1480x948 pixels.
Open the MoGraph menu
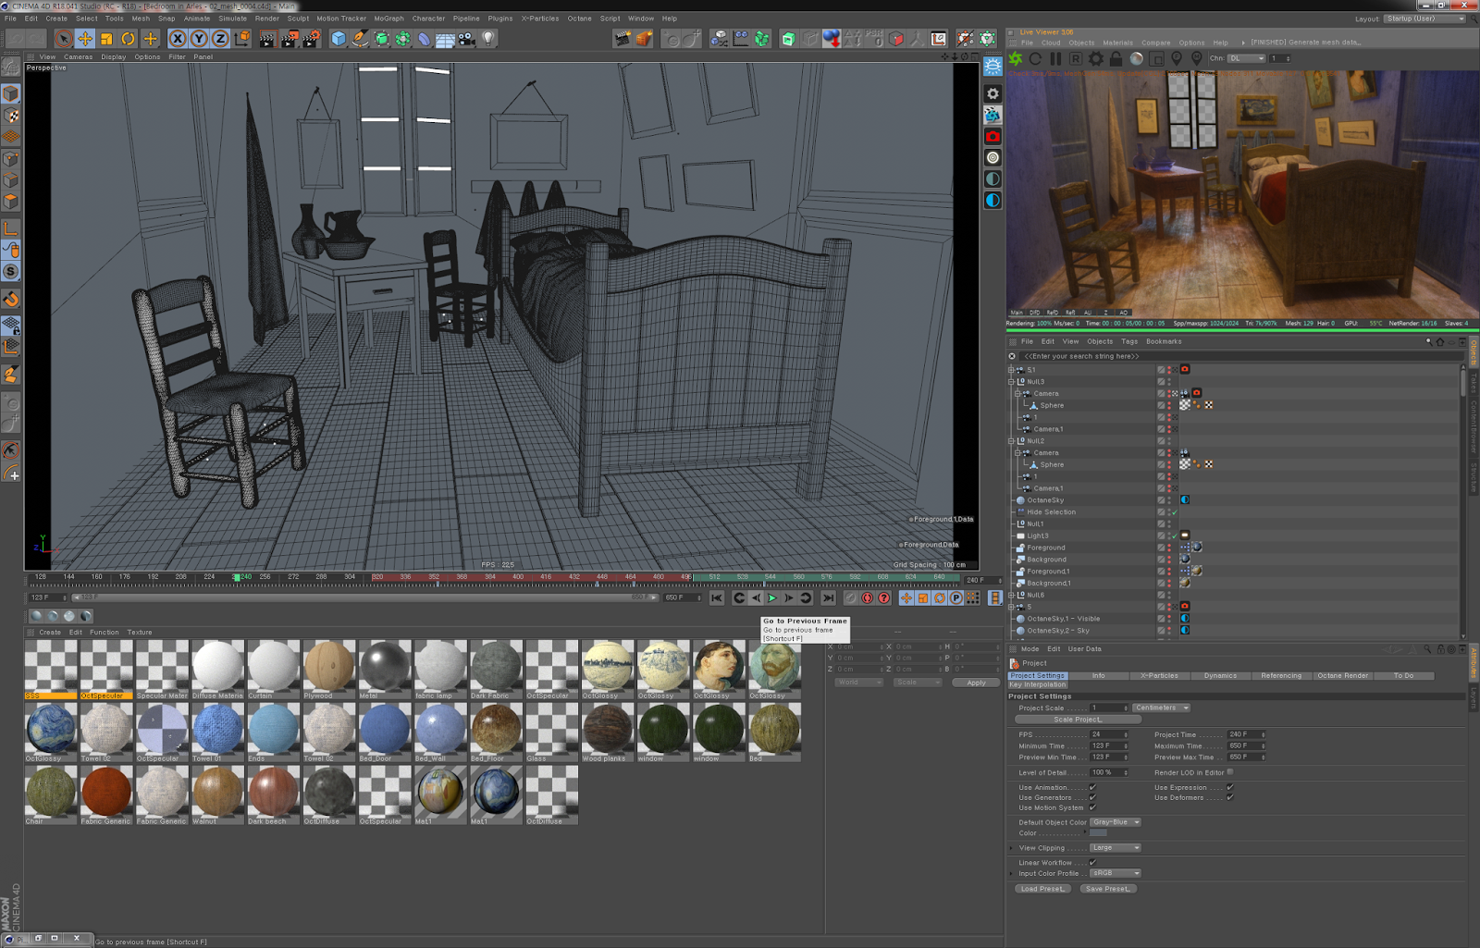pyautogui.click(x=388, y=18)
